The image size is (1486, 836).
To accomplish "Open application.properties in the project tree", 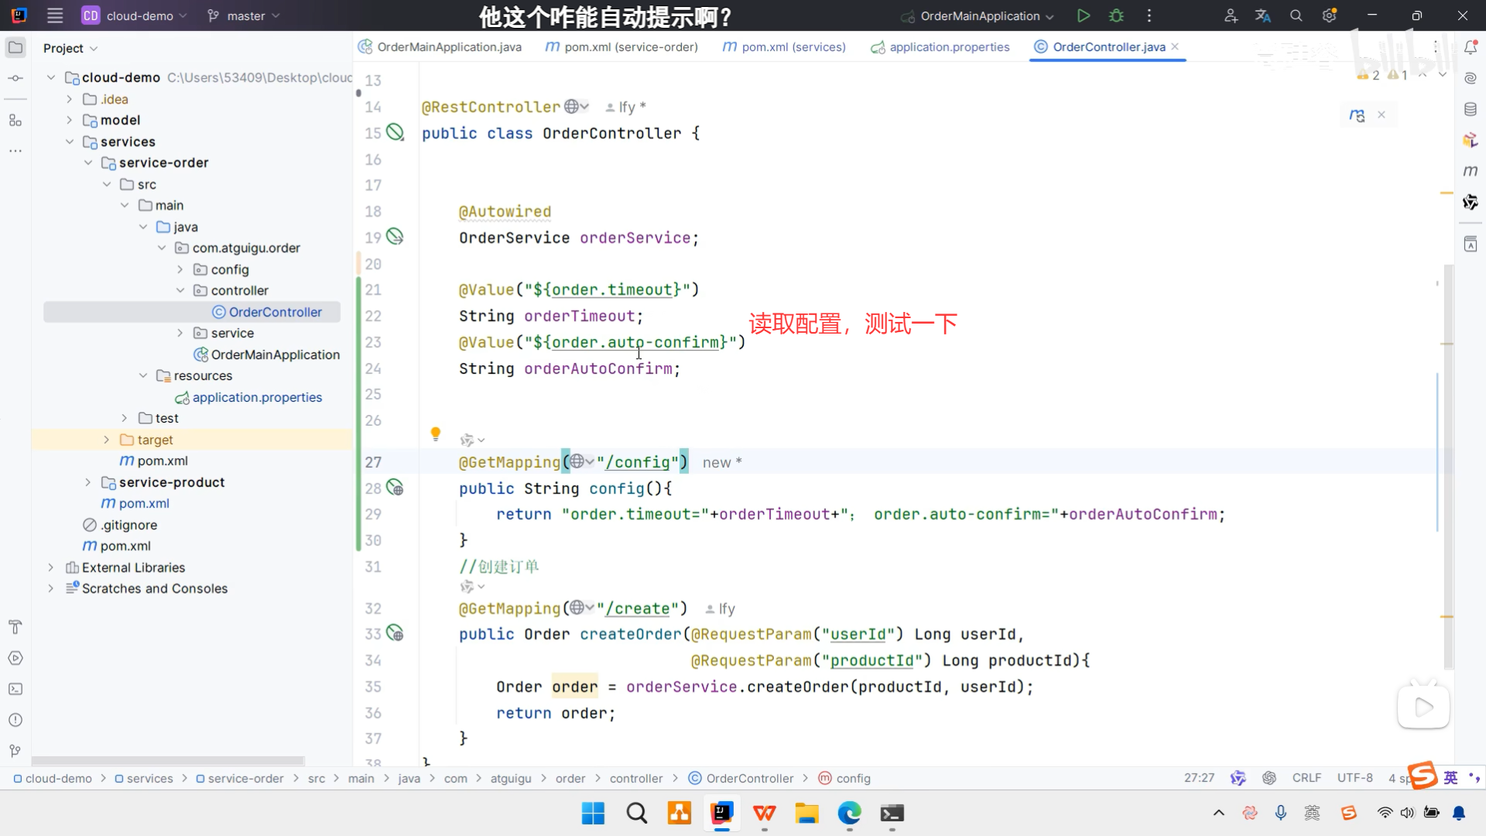I will point(257,397).
